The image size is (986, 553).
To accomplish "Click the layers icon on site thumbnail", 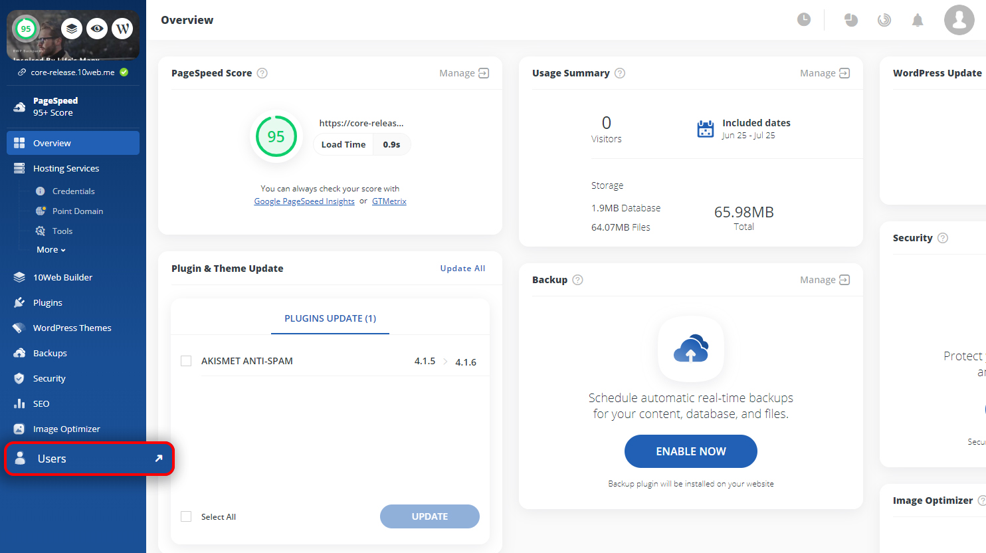I will (72, 29).
